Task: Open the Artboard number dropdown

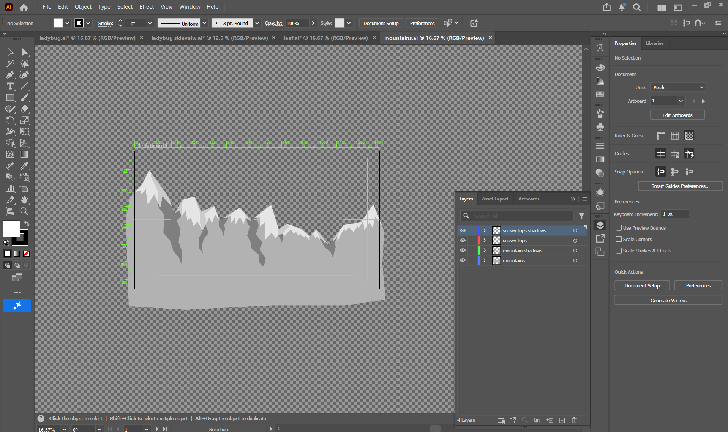Action: tap(681, 101)
